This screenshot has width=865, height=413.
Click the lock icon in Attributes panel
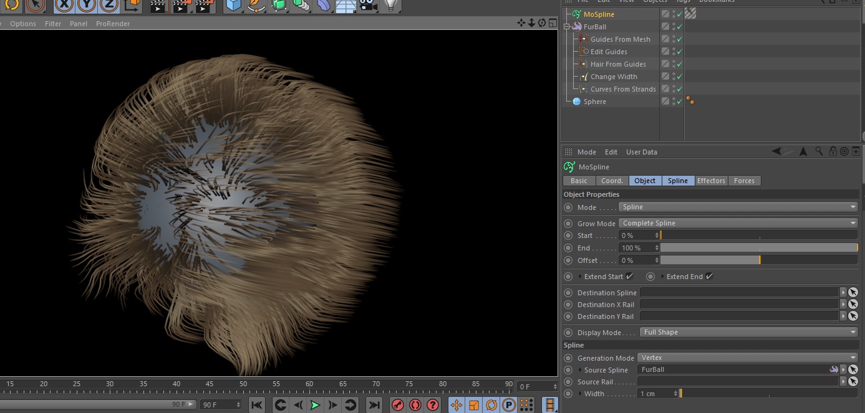[833, 151]
